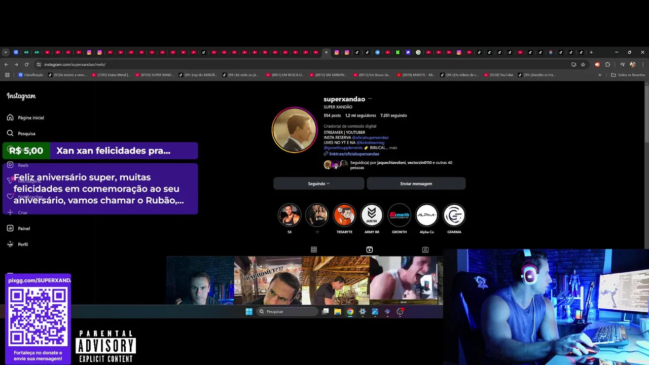The image size is (649, 365).
Task: Open the (9338) YouTube bookmark
Action: [498, 75]
